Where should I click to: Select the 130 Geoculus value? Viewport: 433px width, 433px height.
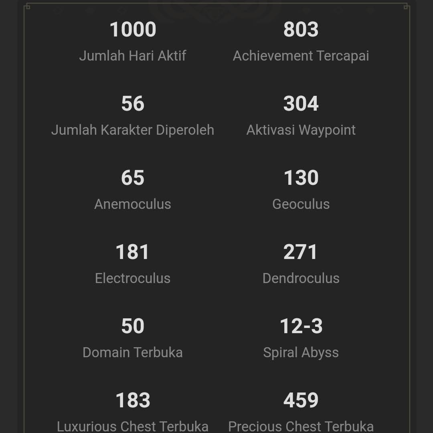(x=301, y=178)
